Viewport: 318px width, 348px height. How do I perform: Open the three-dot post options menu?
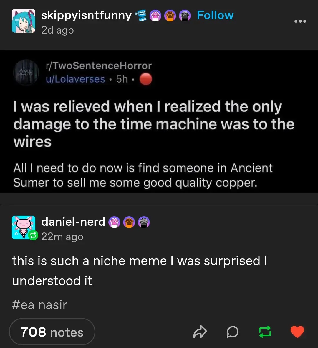pyautogui.click(x=300, y=21)
